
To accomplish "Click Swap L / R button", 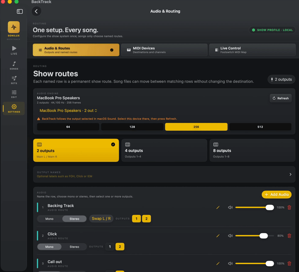I will point(101,219).
